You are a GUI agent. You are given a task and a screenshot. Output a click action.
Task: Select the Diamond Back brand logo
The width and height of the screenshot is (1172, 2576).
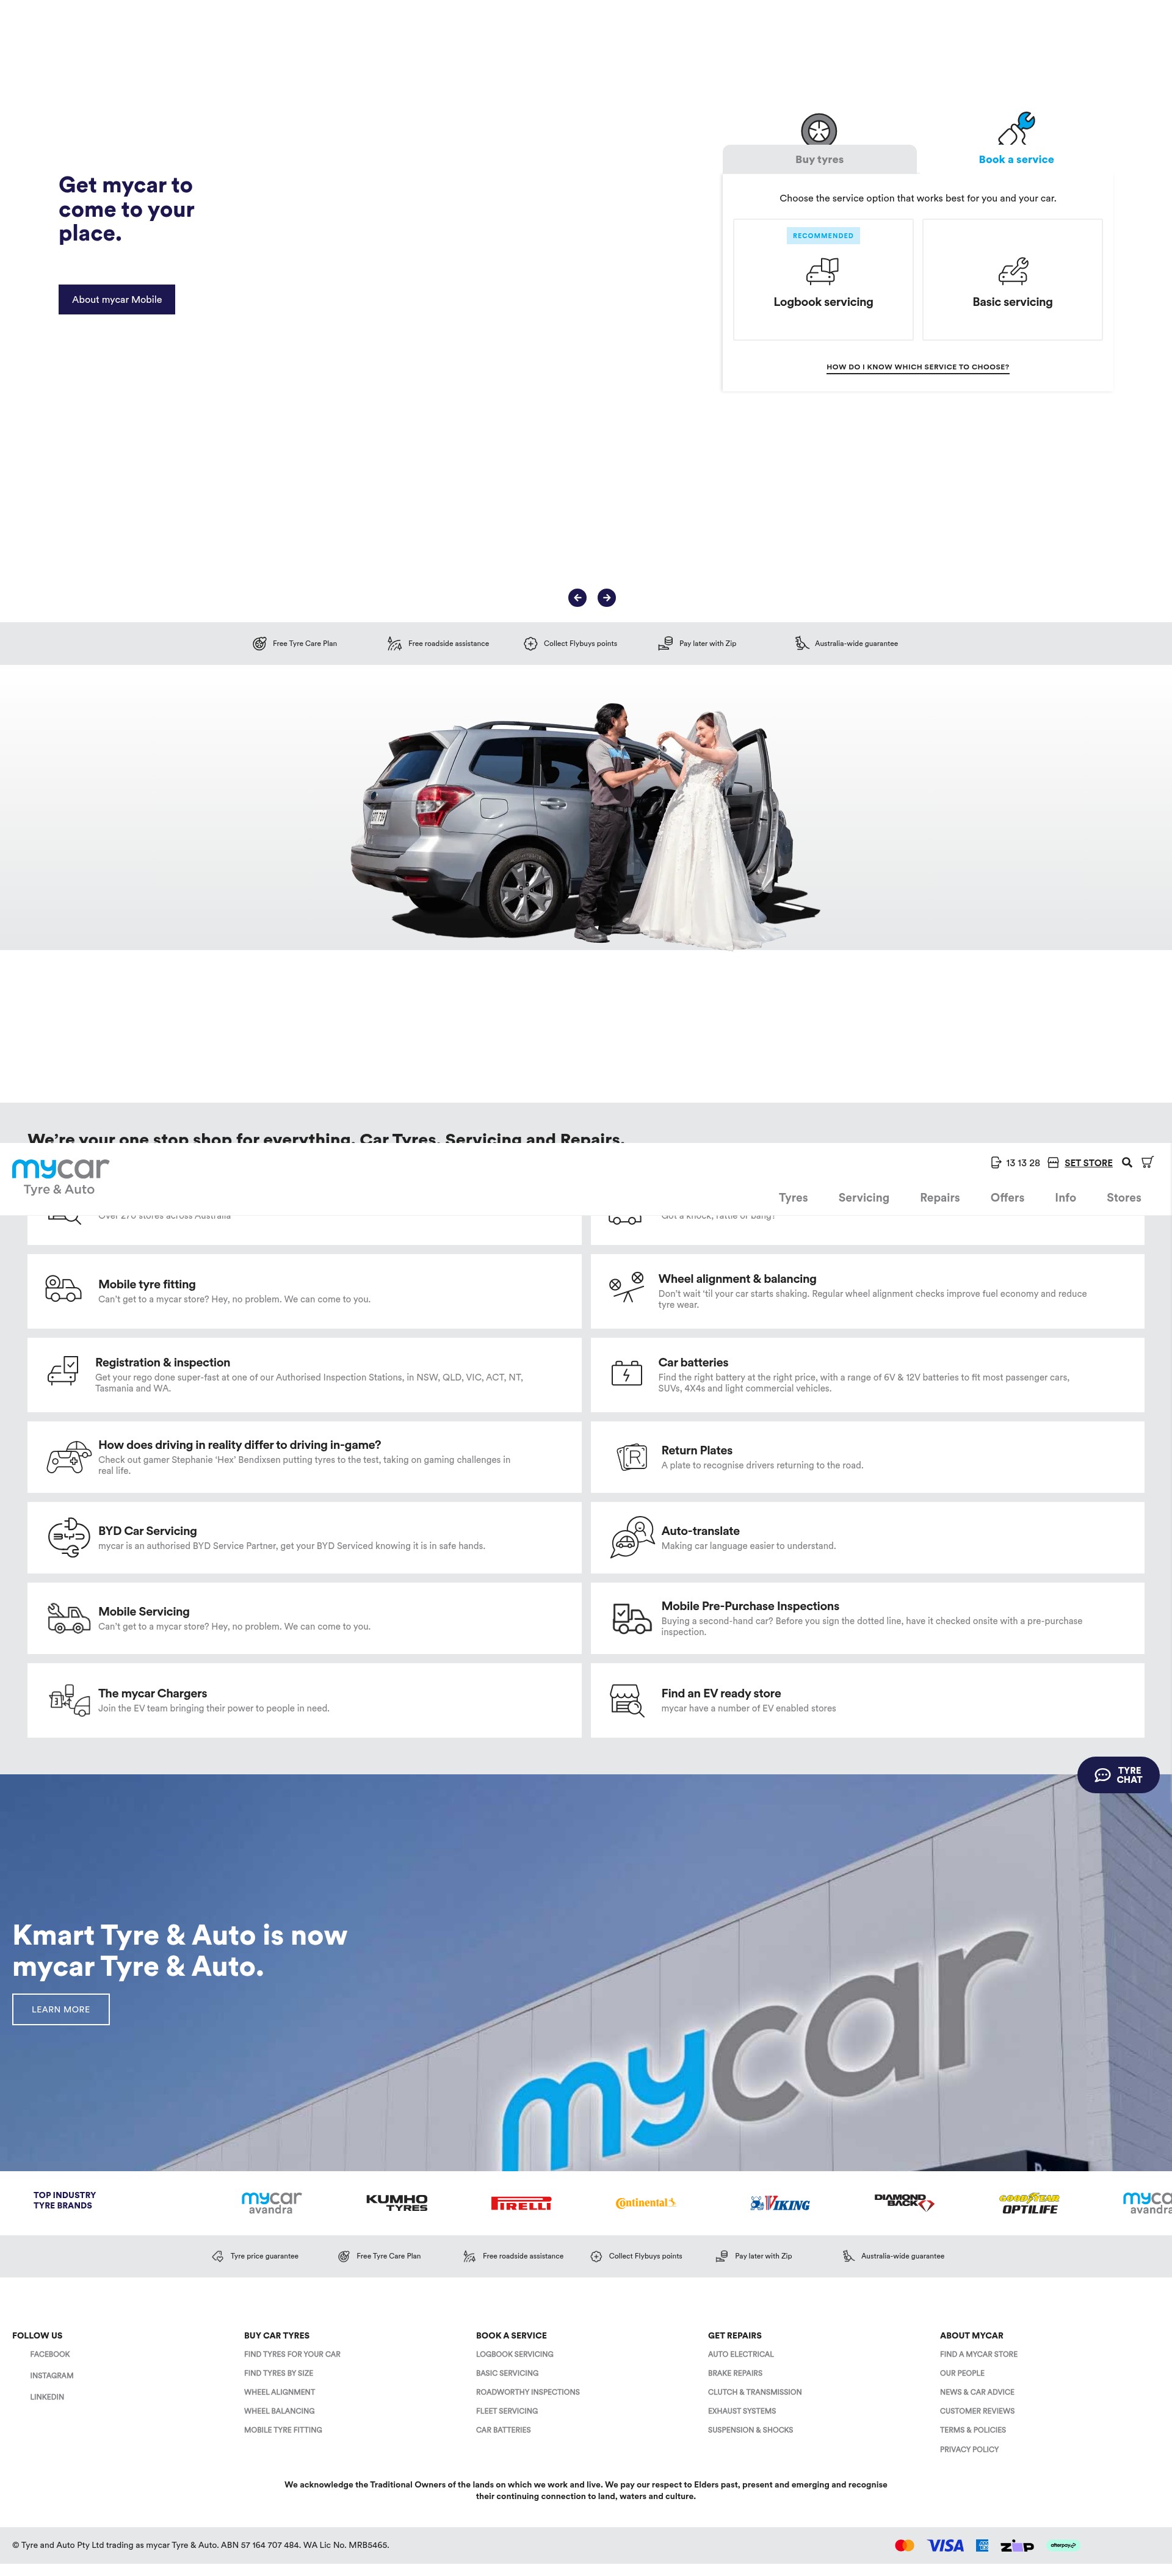coord(904,2202)
